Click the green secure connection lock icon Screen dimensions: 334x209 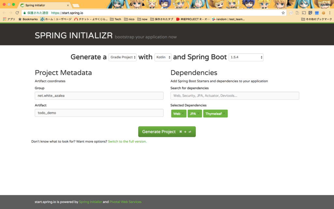(x=24, y=13)
